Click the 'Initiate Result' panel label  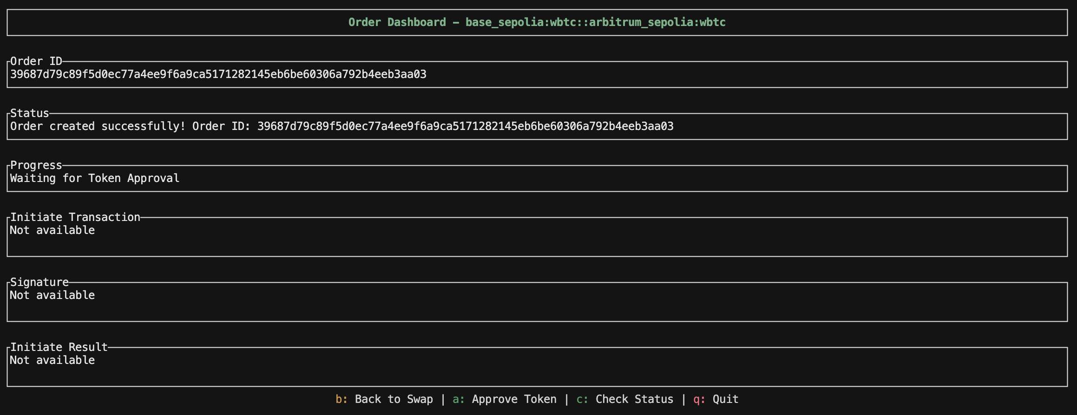point(59,347)
